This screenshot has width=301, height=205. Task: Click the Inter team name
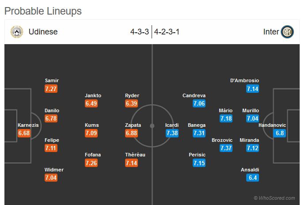[271, 32]
